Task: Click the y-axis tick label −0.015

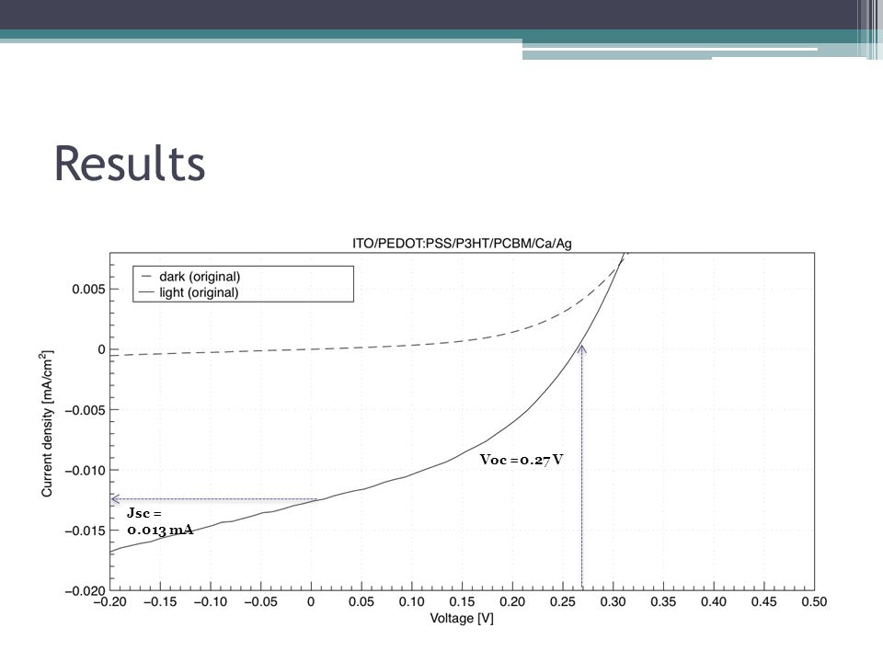Action: (85, 531)
